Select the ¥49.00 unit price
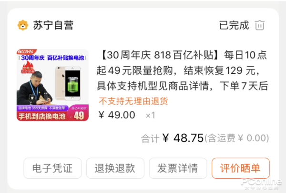Image resolution: width=286 pixels, height=193 pixels. click(117, 115)
